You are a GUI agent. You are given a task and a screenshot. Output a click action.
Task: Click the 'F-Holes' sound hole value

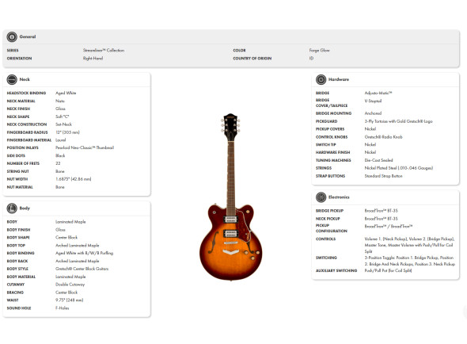point(63,308)
